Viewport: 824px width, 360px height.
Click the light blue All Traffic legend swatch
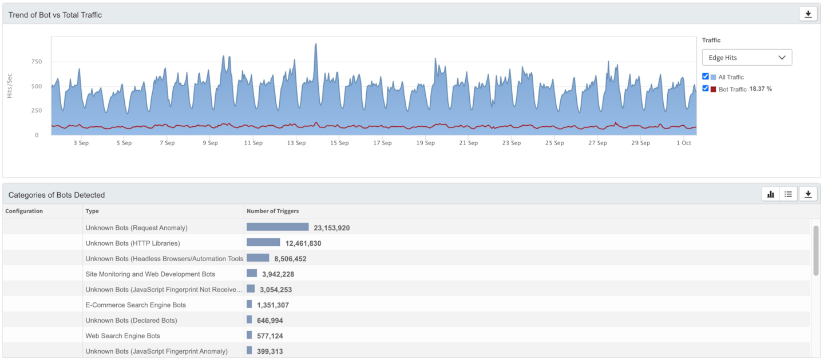[x=714, y=77]
